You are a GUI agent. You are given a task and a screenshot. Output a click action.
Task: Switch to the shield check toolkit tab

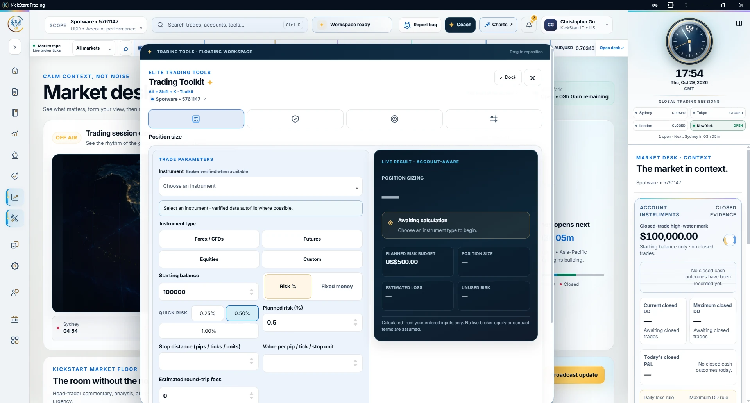tap(295, 119)
